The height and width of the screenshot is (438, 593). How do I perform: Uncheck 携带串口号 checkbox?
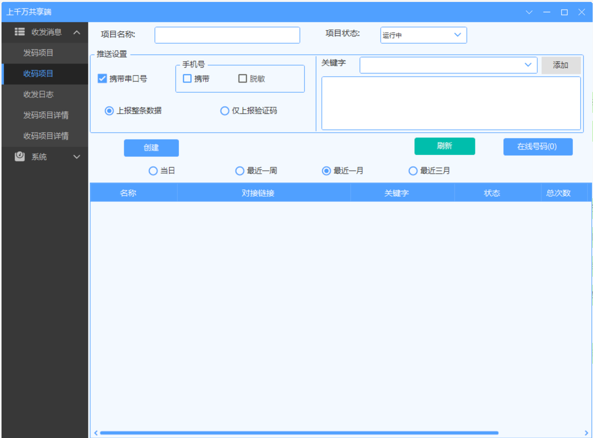pos(102,79)
